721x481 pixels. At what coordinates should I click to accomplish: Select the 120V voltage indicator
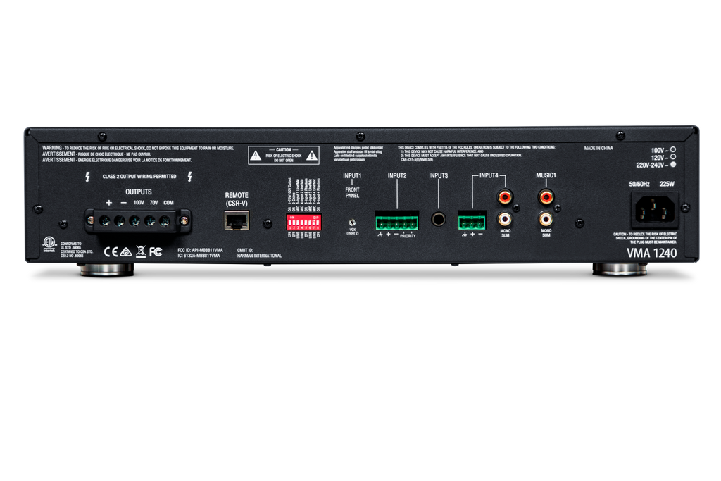[673, 157]
